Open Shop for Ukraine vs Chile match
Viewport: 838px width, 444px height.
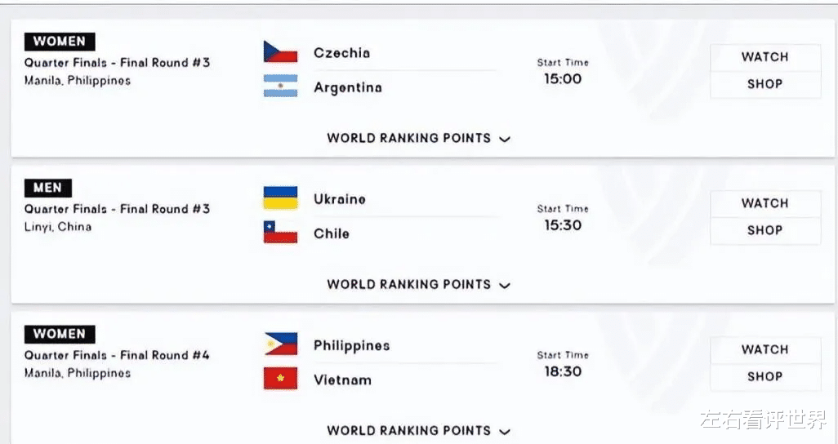tap(764, 231)
